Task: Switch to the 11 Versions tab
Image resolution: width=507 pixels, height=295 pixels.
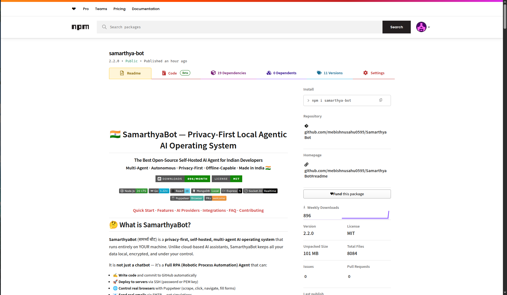Action: click(333, 73)
